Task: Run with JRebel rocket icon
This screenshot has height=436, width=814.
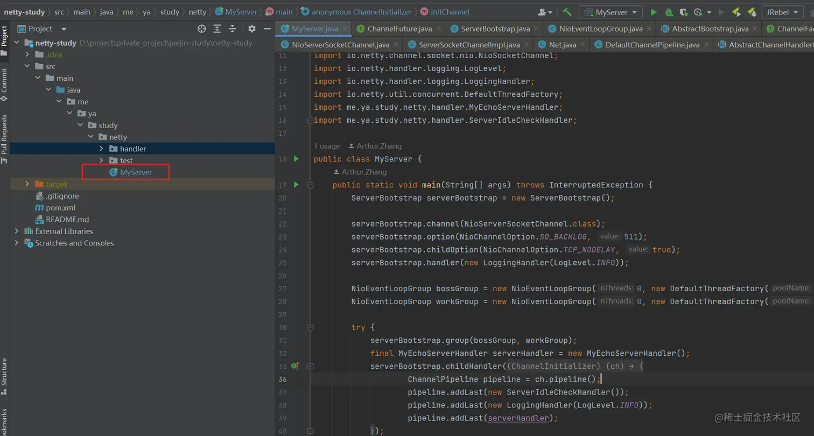Action: point(736,12)
